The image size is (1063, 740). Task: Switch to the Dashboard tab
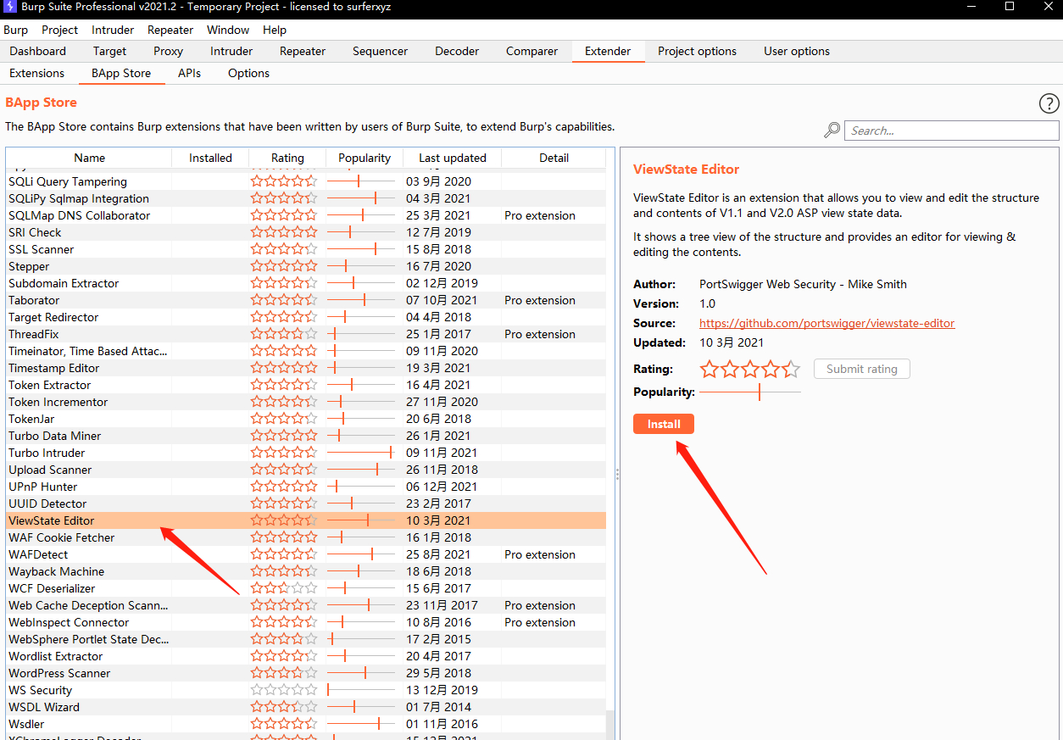[38, 51]
